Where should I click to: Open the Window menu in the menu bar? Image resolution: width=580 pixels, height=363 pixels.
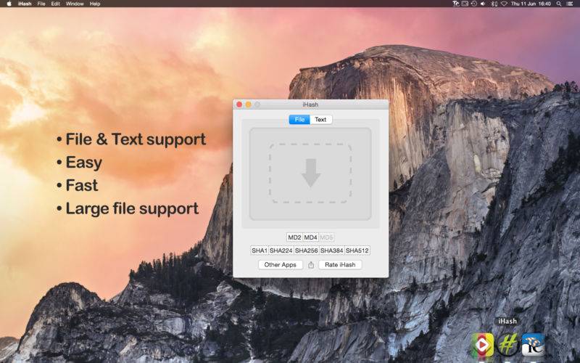(x=75, y=4)
